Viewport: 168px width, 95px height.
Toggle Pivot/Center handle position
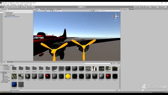[24, 7]
